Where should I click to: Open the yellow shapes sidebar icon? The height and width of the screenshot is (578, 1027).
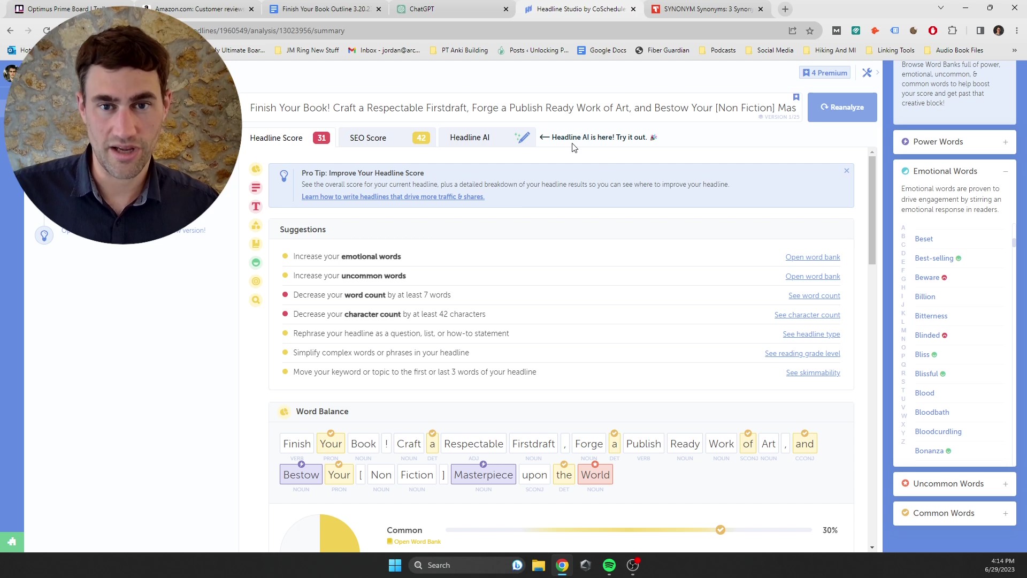tap(256, 225)
